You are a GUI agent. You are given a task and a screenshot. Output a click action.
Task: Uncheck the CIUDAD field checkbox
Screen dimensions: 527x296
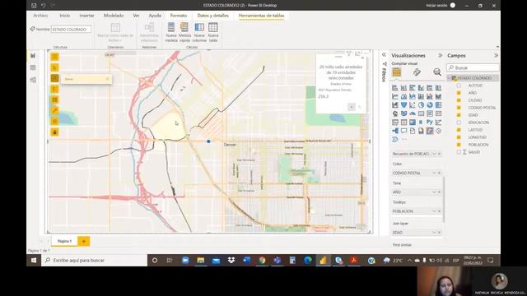pos(459,100)
